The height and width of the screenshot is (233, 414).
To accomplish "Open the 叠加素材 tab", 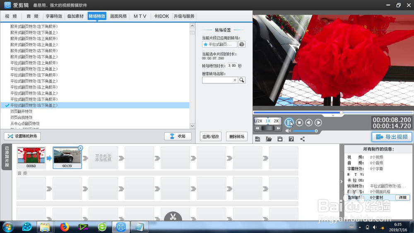I will (75, 16).
